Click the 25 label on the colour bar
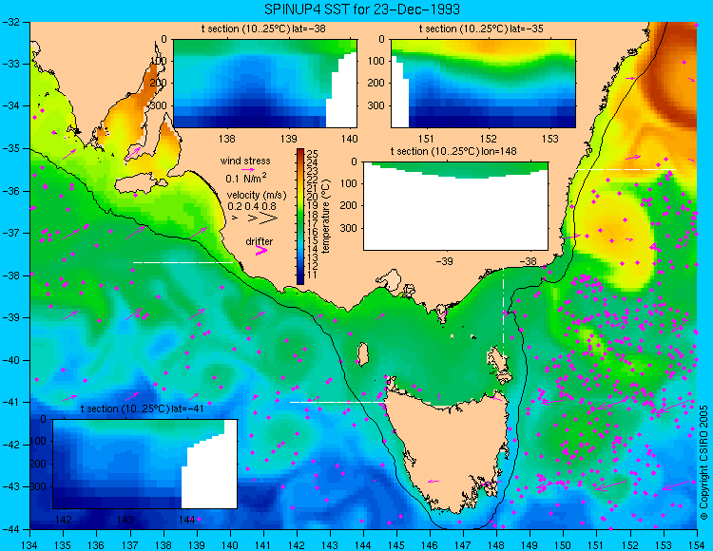 coord(312,154)
